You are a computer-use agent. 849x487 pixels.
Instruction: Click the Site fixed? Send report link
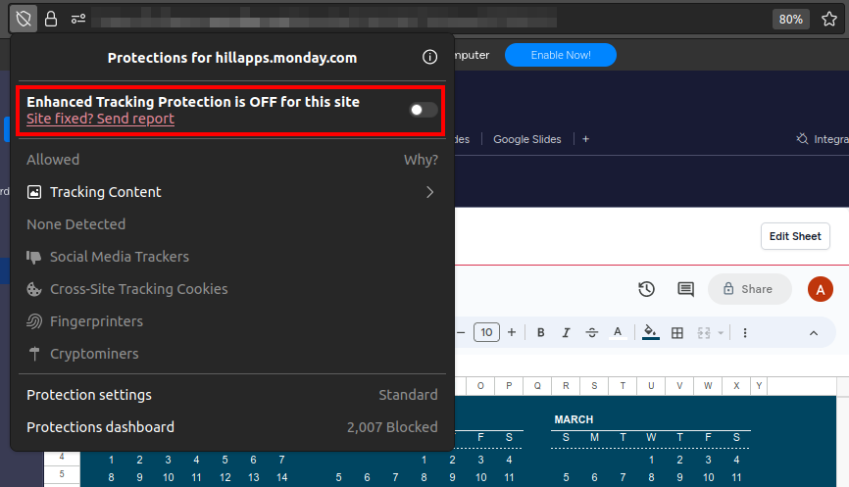coord(100,119)
